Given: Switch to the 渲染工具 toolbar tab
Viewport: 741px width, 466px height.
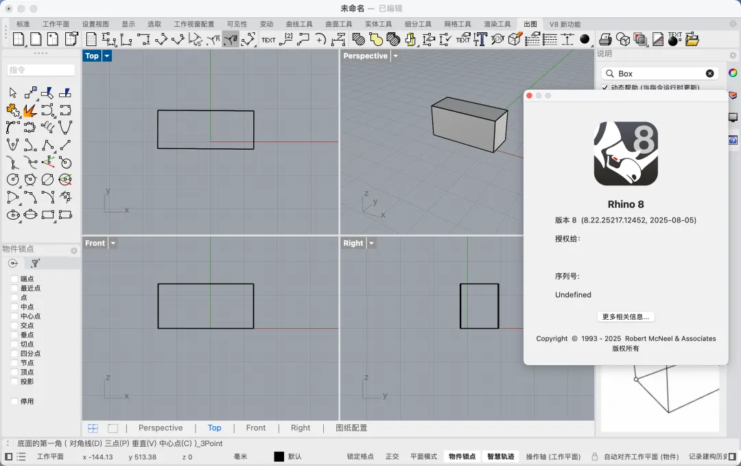Looking at the screenshot, I should (497, 24).
